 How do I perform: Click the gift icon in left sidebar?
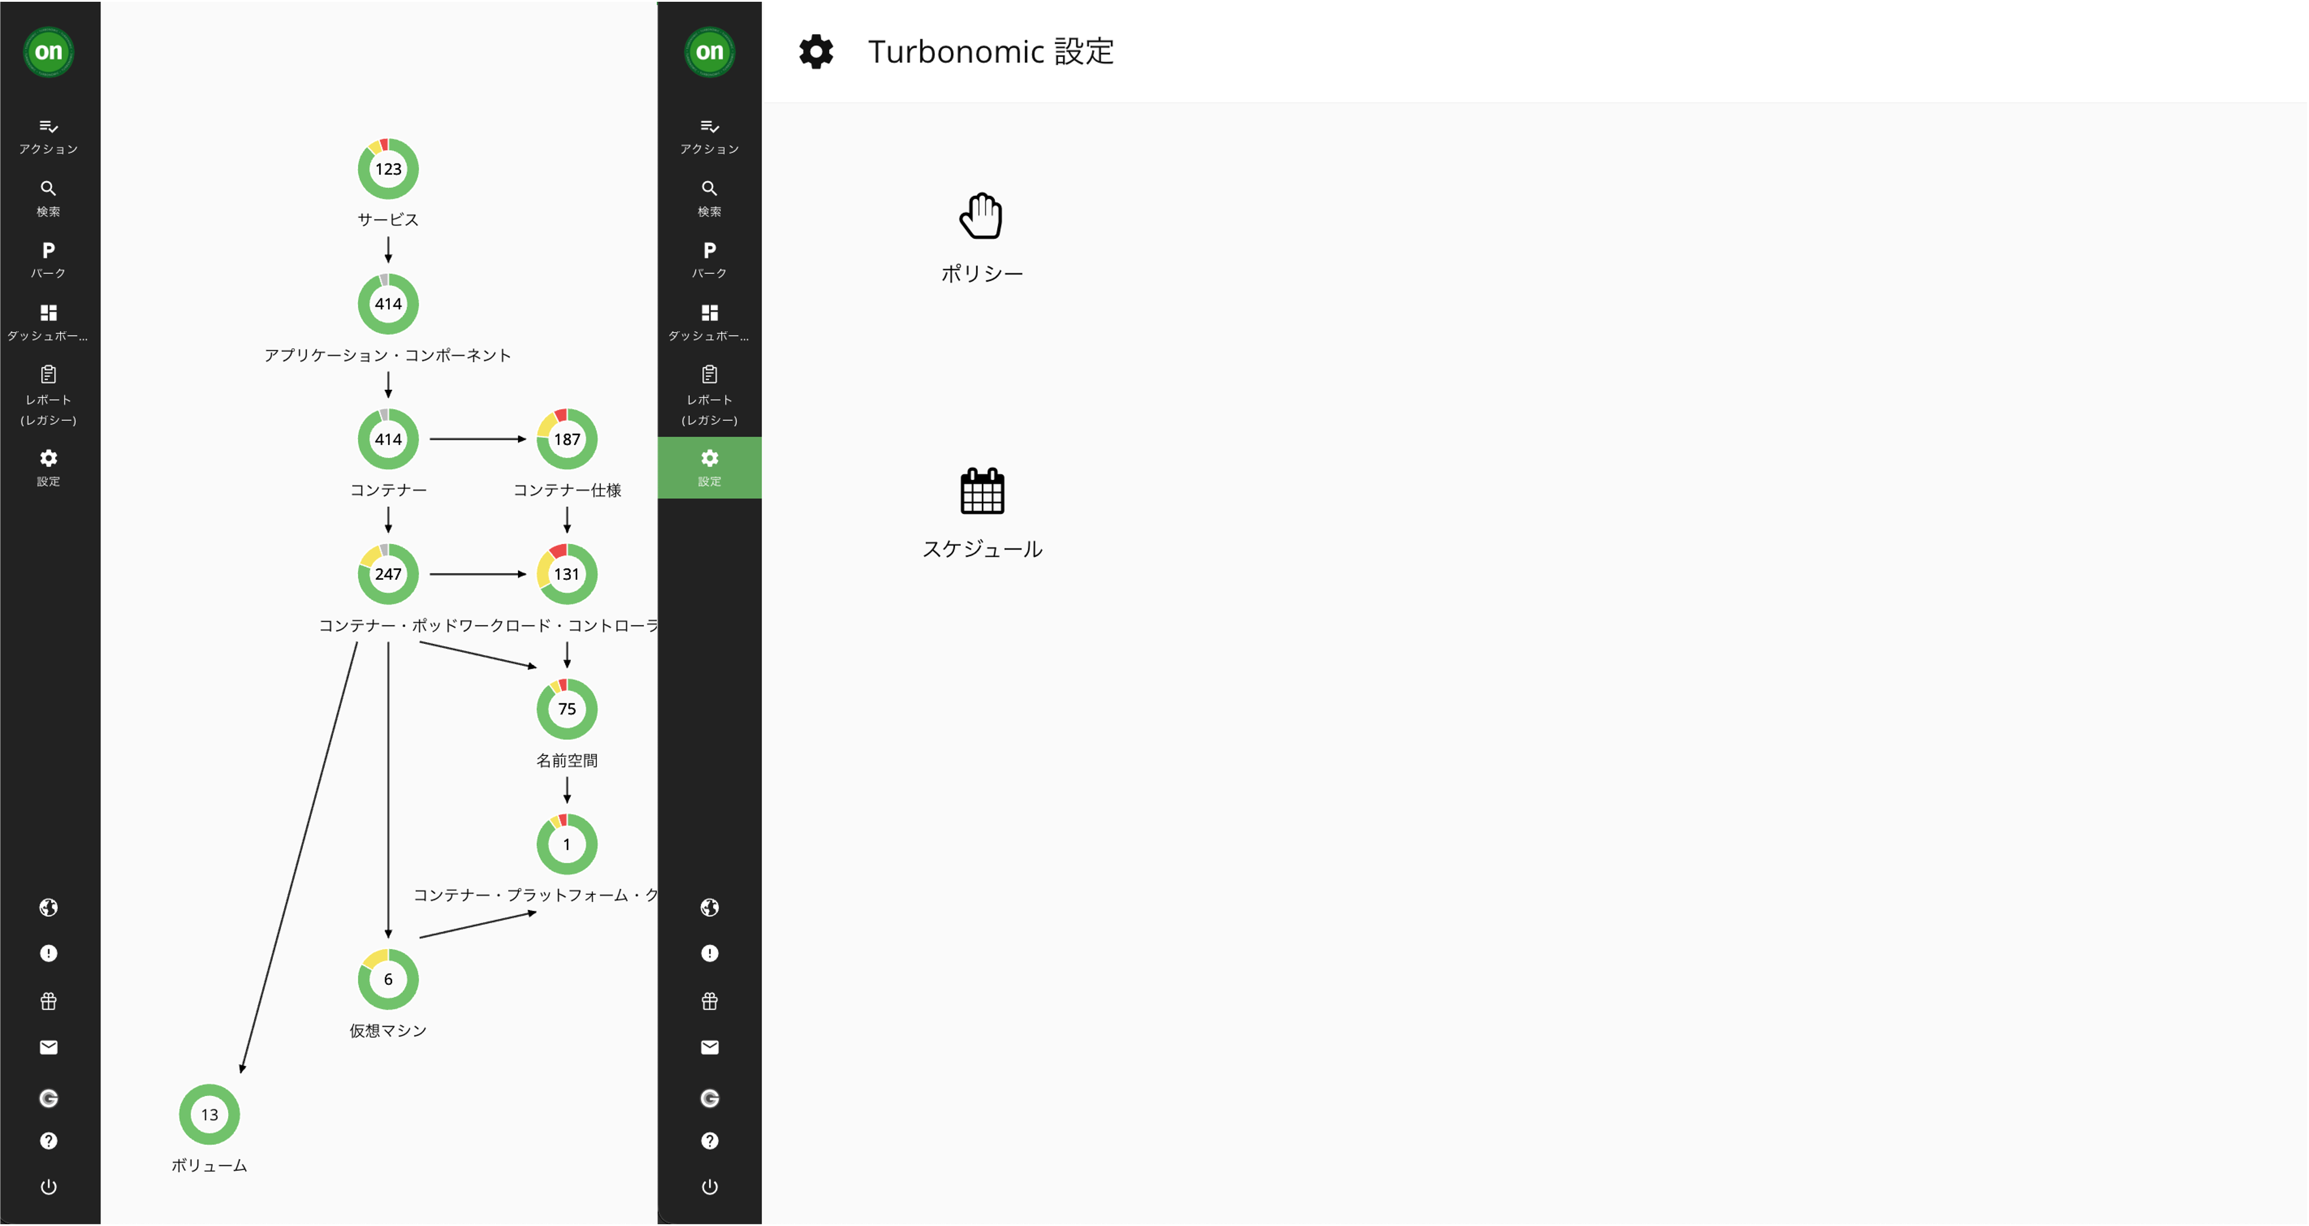point(48,1001)
